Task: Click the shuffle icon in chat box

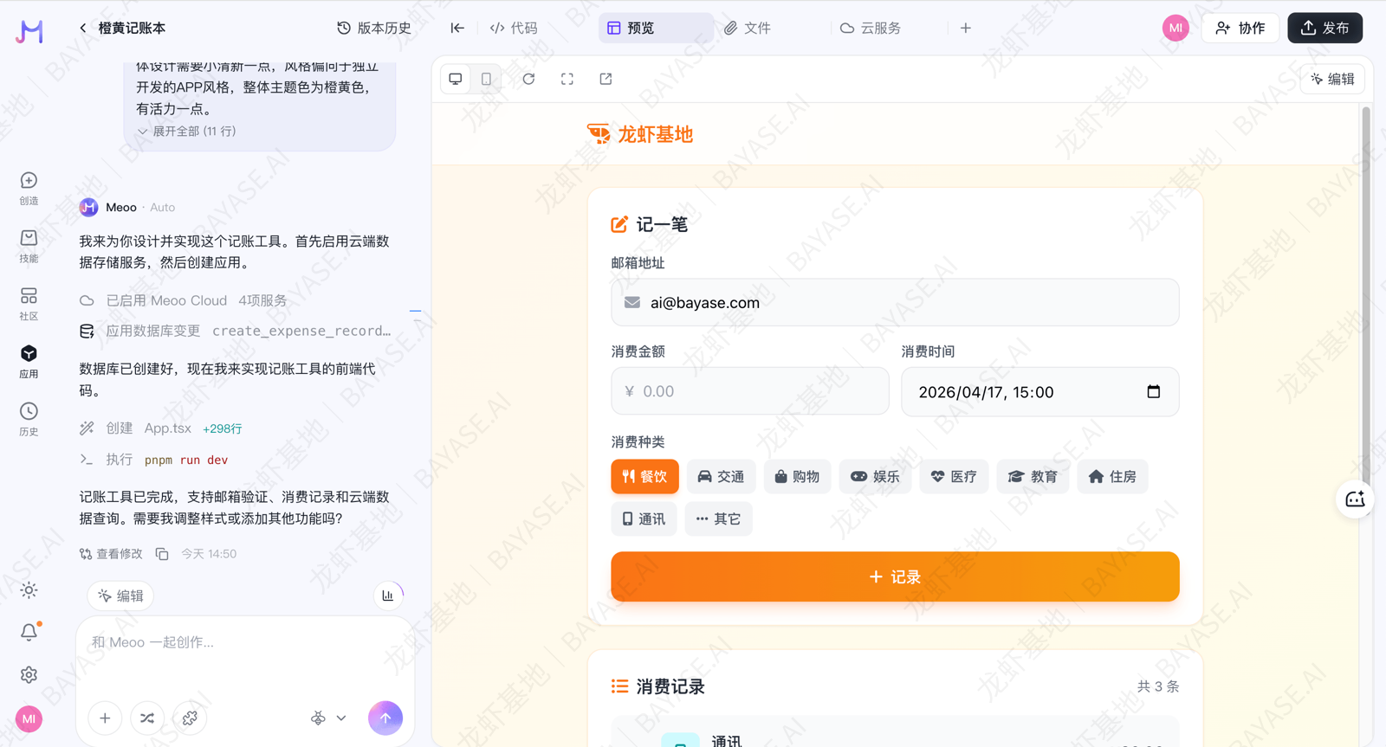Action: [147, 718]
